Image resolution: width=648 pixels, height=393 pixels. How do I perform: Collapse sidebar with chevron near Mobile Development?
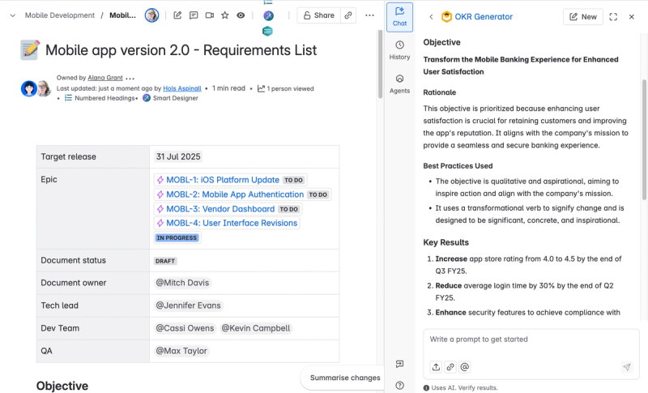tap(13, 15)
